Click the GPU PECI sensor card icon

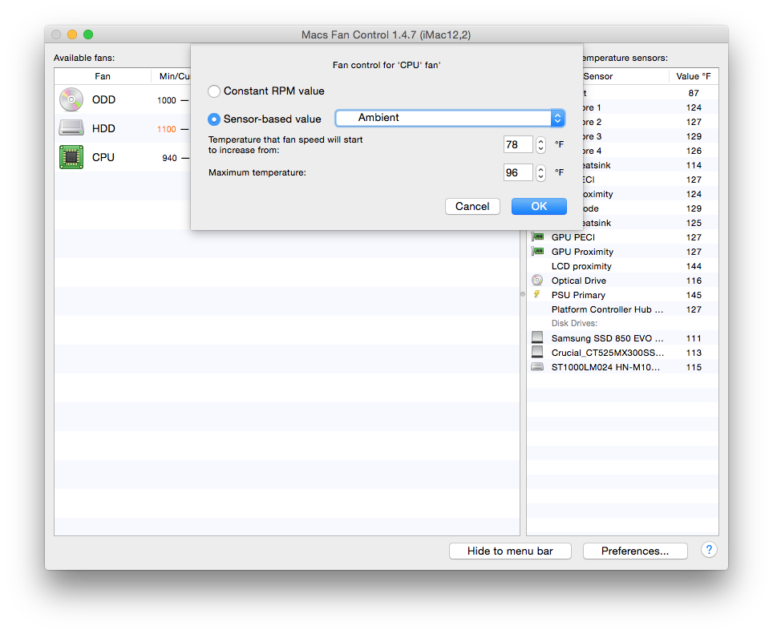click(x=537, y=237)
